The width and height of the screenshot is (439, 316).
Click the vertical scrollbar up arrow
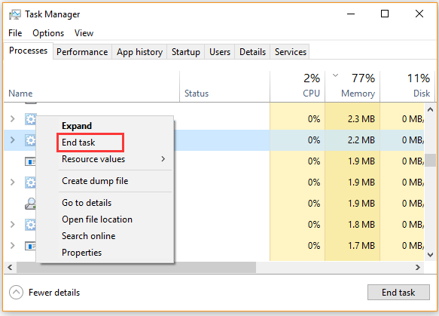(x=430, y=109)
